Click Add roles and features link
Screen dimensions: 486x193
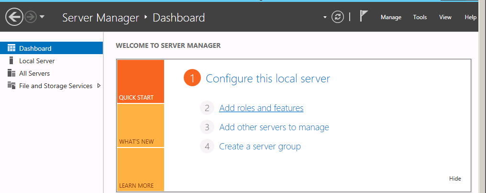coord(261,108)
